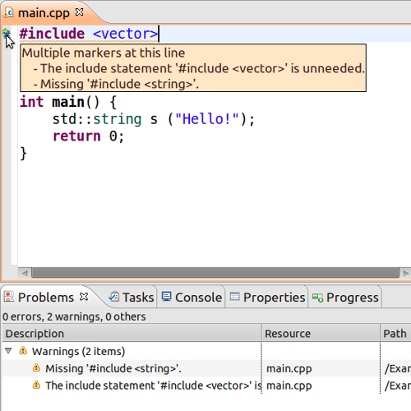The image size is (411, 411).
Task: Collapse the Warnings (2 items) group
Action: click(8, 351)
